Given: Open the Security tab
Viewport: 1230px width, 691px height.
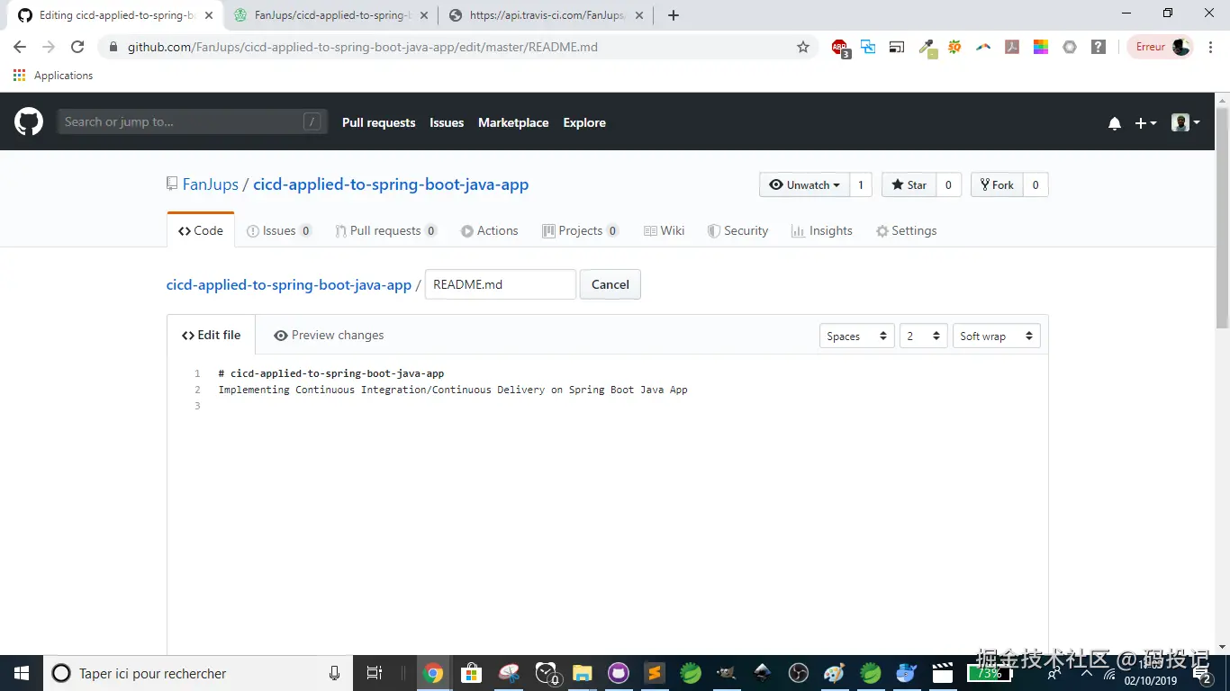Looking at the screenshot, I should tap(738, 231).
